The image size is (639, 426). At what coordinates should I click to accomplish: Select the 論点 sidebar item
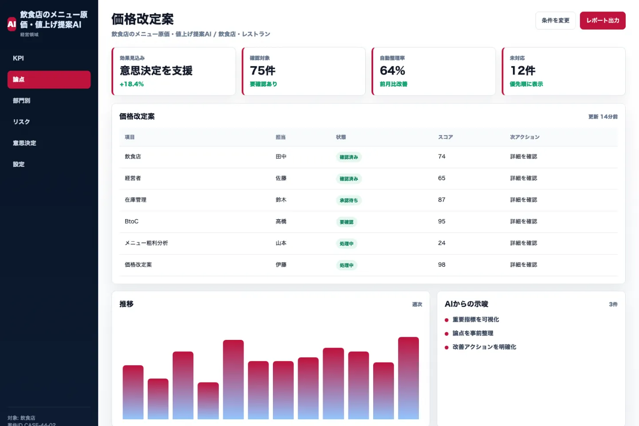[x=49, y=79]
